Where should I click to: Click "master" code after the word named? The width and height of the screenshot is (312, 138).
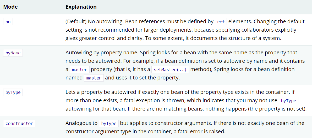[94, 78]
